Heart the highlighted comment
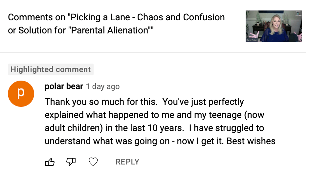The height and width of the screenshot is (173, 310). [x=94, y=162]
